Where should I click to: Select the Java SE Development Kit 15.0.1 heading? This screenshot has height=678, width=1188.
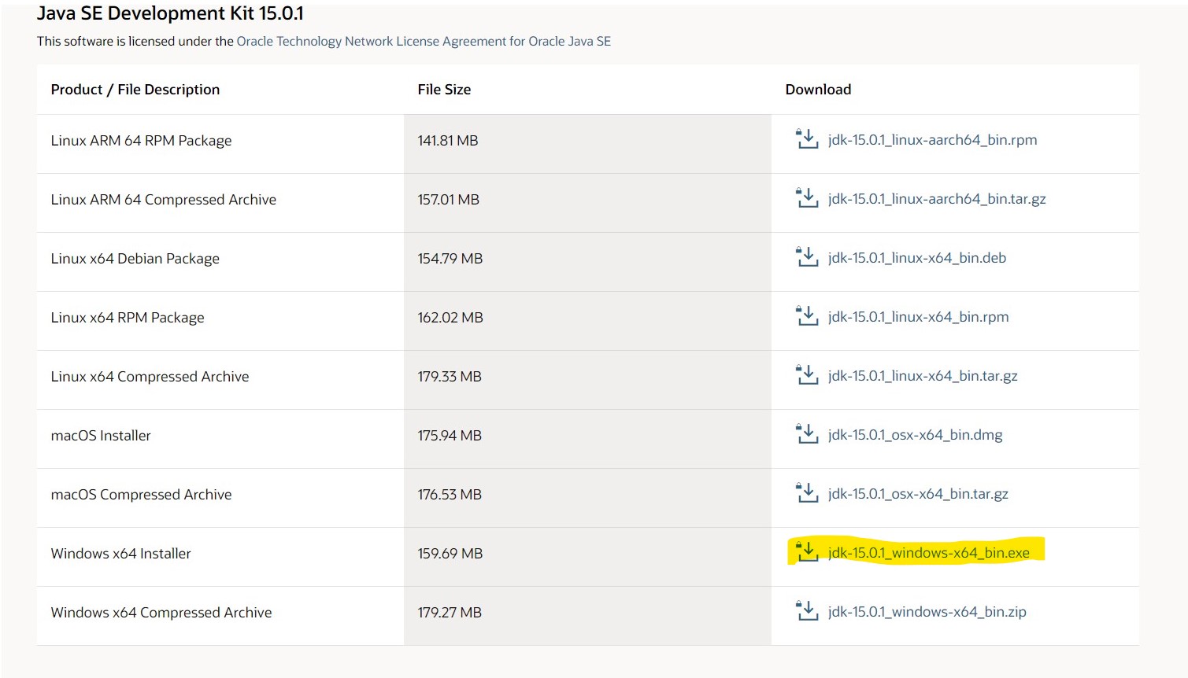170,13
